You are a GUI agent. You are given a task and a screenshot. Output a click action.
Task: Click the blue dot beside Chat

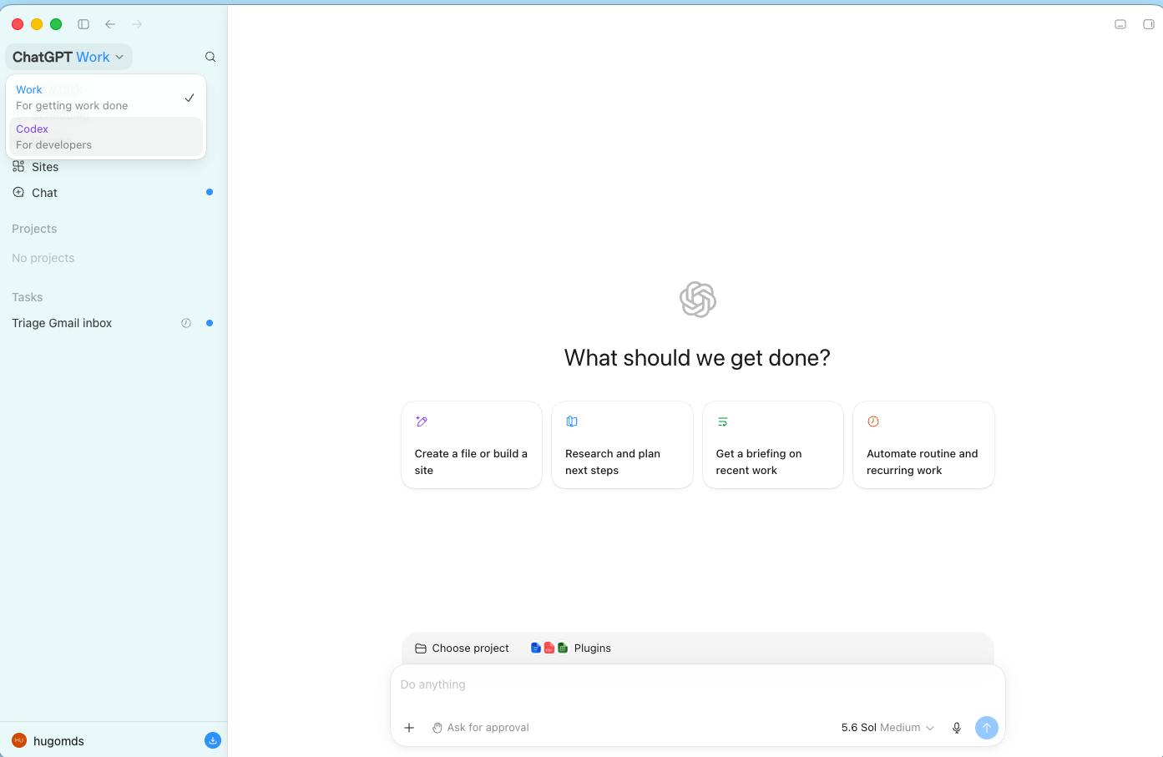210,192
